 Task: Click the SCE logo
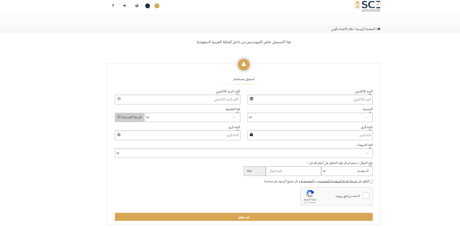click(367, 6)
